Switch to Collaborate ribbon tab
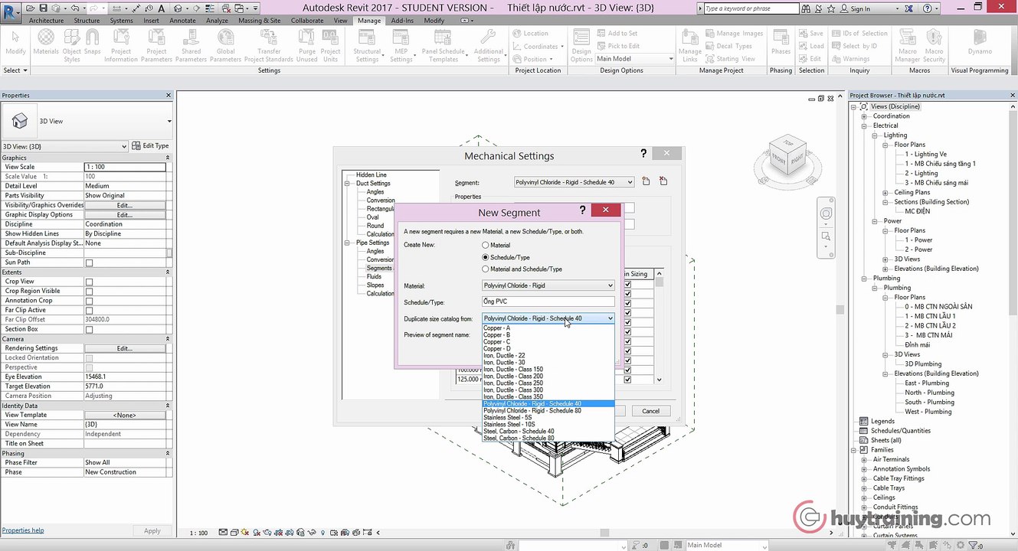This screenshot has width=1018, height=551. pos(307,21)
